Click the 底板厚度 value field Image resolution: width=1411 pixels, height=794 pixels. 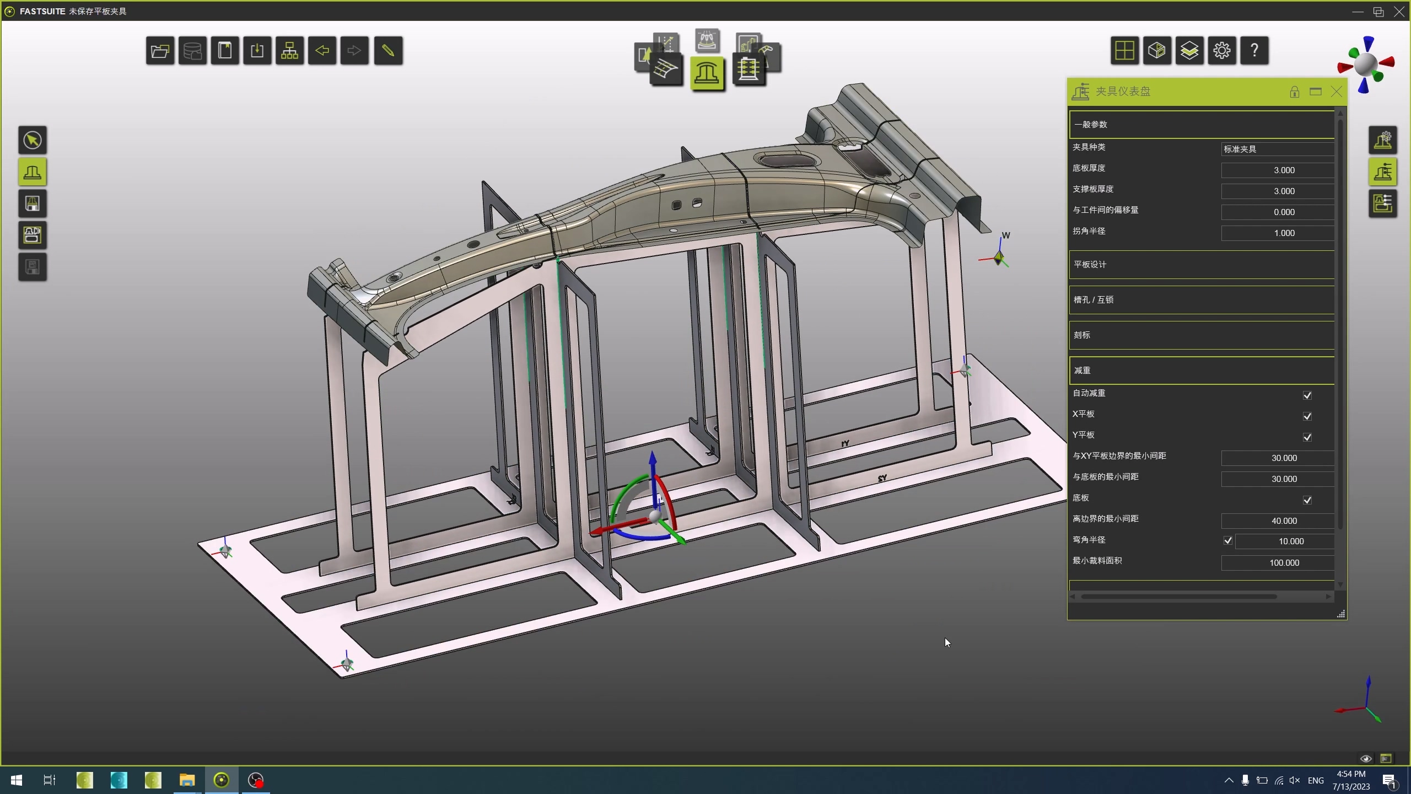(x=1277, y=170)
